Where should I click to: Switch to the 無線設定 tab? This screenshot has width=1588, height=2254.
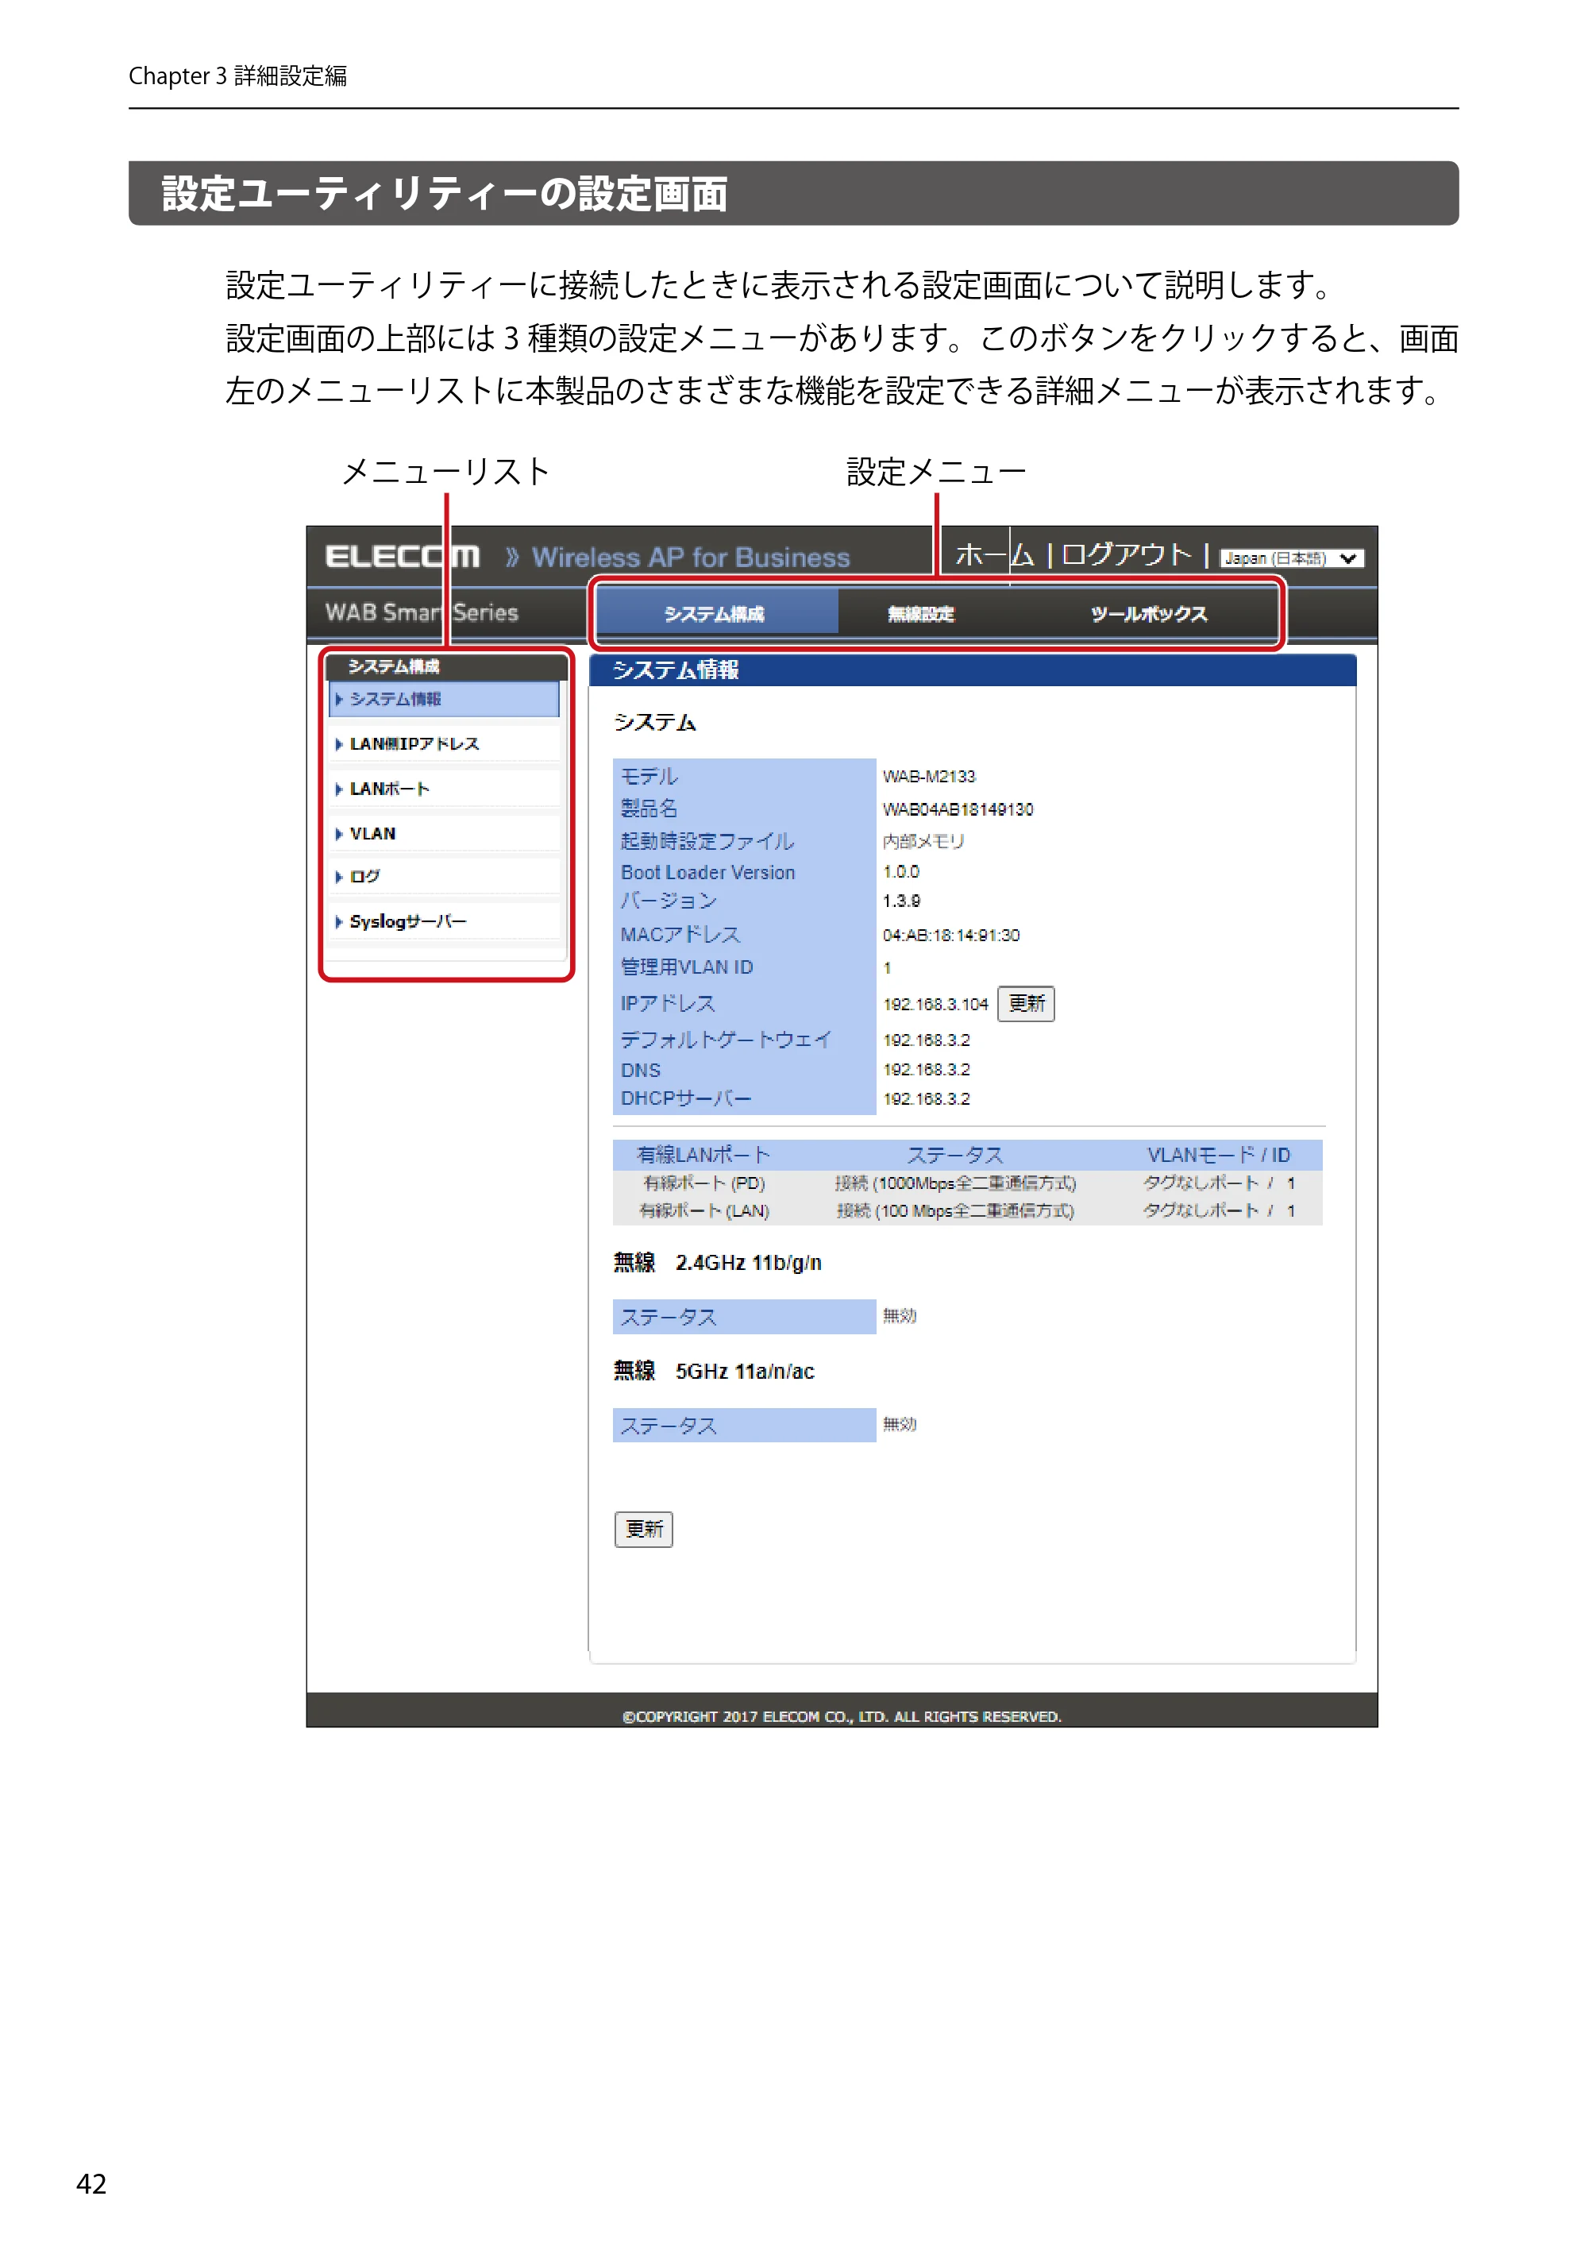[919, 614]
